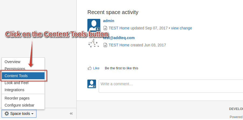Collapse sidebar with double chevron icon
243x120 pixels.
[x=71, y=114]
